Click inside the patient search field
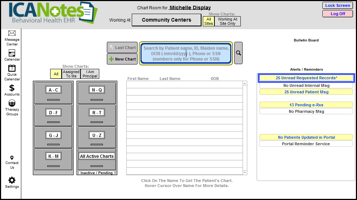 point(186,53)
